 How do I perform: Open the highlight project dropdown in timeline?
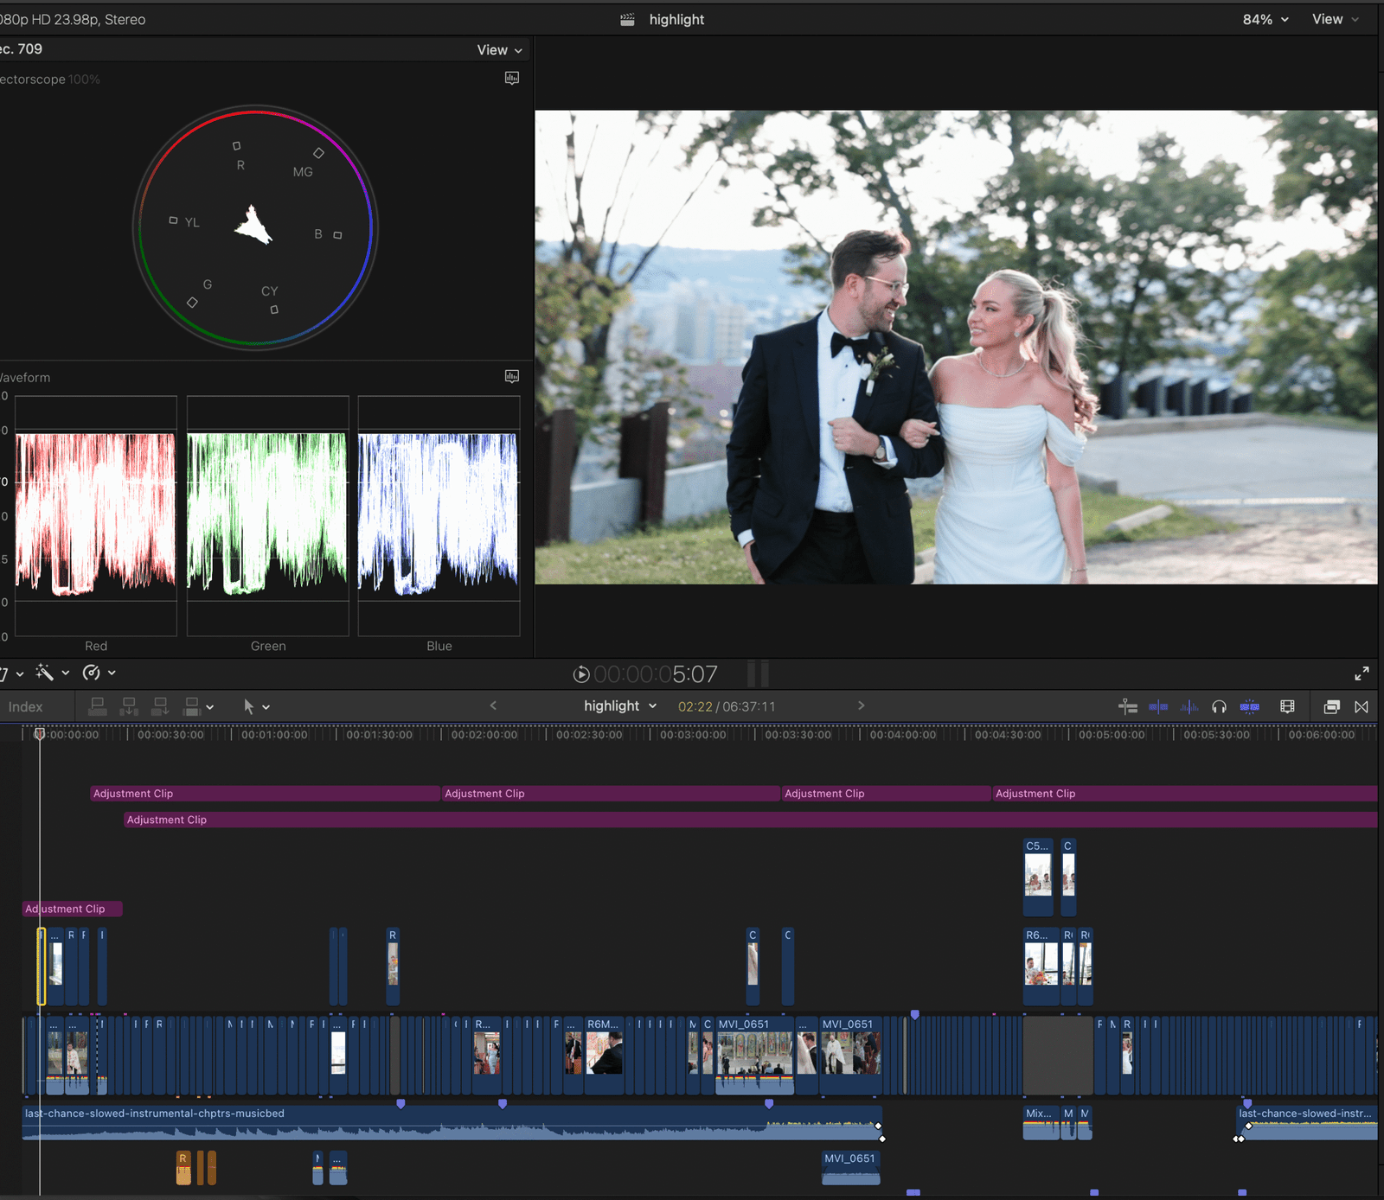[x=619, y=706]
